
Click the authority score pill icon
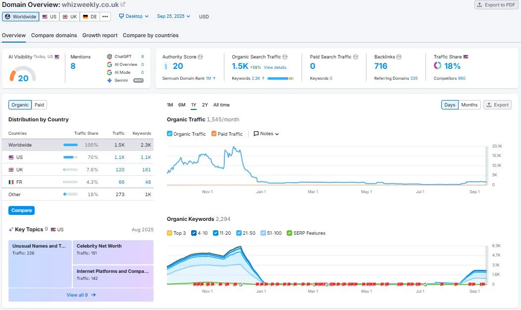click(x=166, y=66)
